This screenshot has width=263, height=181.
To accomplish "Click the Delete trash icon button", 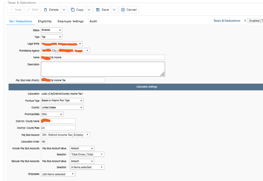I will pyautogui.click(x=51, y=10).
